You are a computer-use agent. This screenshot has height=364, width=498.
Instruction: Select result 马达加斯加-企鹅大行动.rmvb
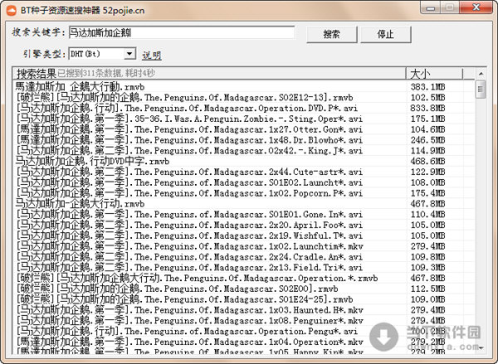pos(80,204)
